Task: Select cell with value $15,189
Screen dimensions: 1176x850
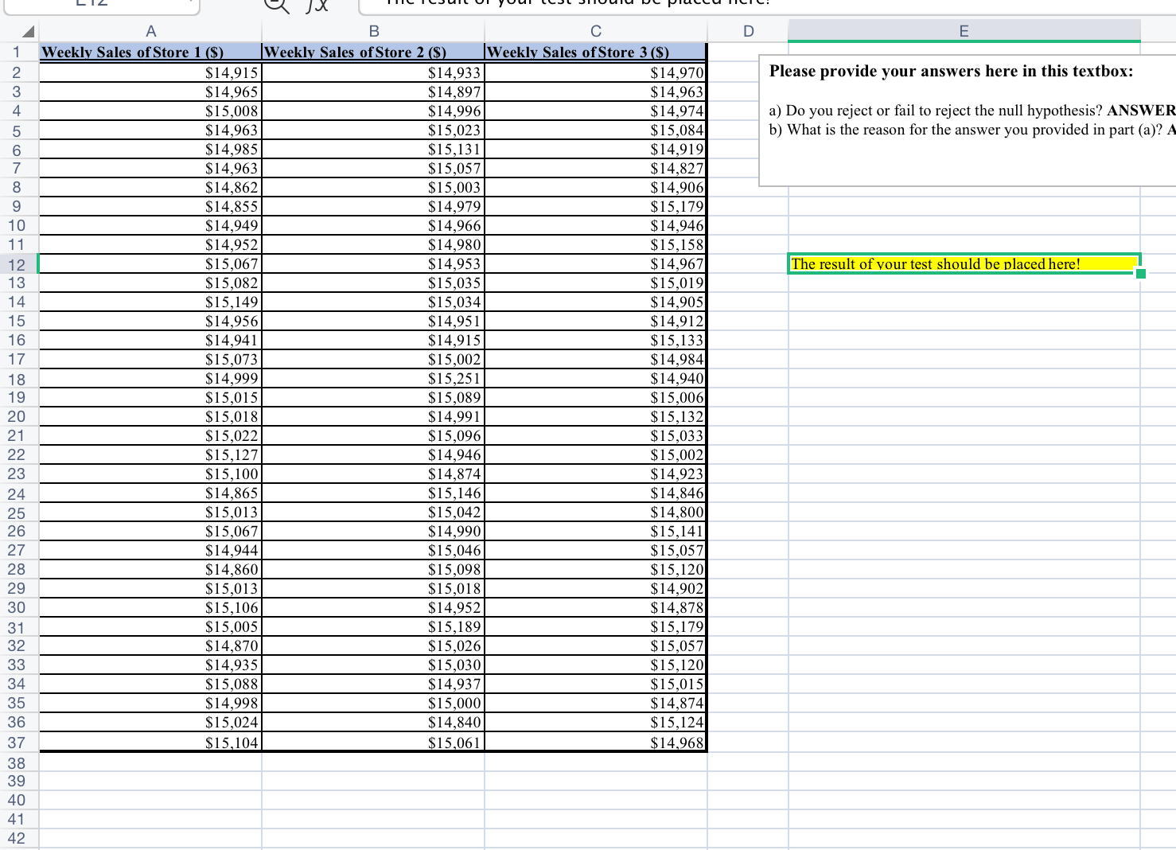Action: (373, 626)
